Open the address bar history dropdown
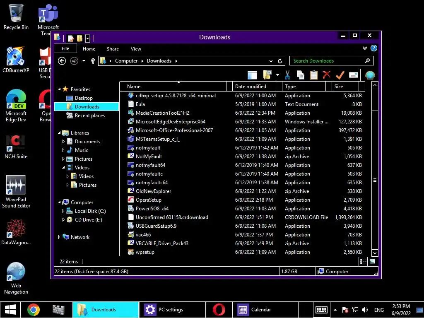The image size is (424, 318). click(x=271, y=61)
